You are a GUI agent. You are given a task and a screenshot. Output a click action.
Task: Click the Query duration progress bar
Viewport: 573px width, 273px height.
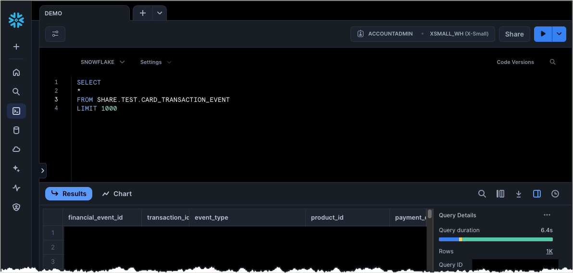coord(496,239)
